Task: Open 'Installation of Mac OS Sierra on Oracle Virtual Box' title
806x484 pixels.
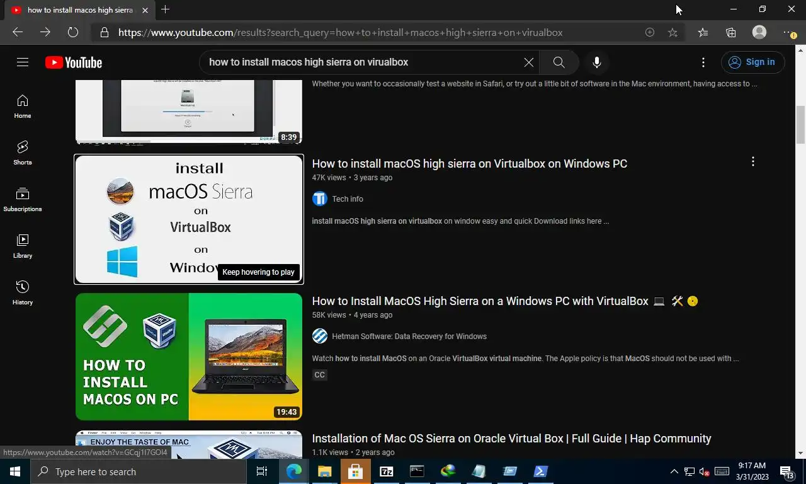Action: point(512,439)
